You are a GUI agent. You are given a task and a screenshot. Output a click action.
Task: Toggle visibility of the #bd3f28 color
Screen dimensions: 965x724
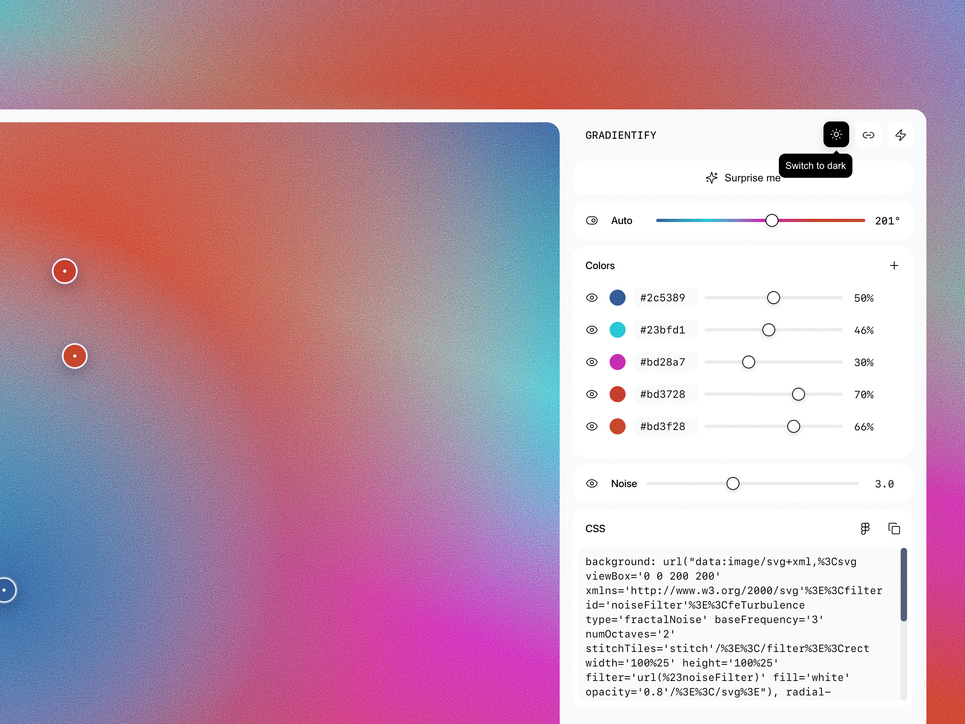tap(591, 426)
